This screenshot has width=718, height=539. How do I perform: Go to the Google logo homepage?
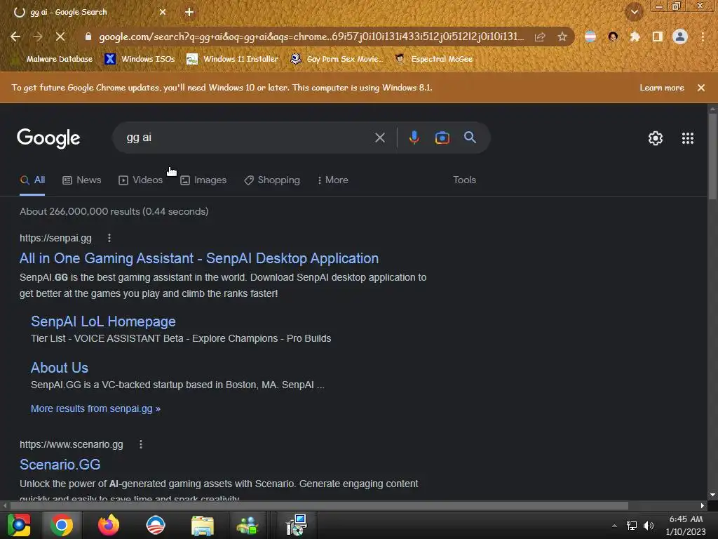[48, 138]
